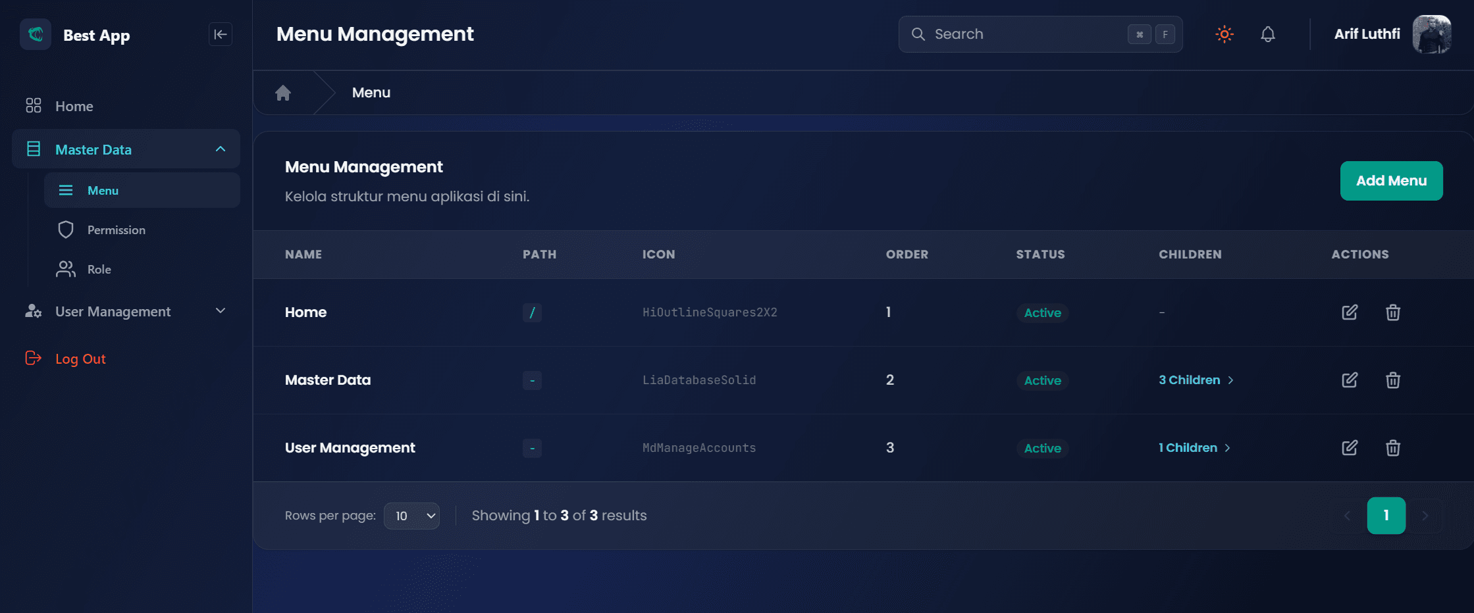Open notifications via the bell icon

click(1268, 34)
